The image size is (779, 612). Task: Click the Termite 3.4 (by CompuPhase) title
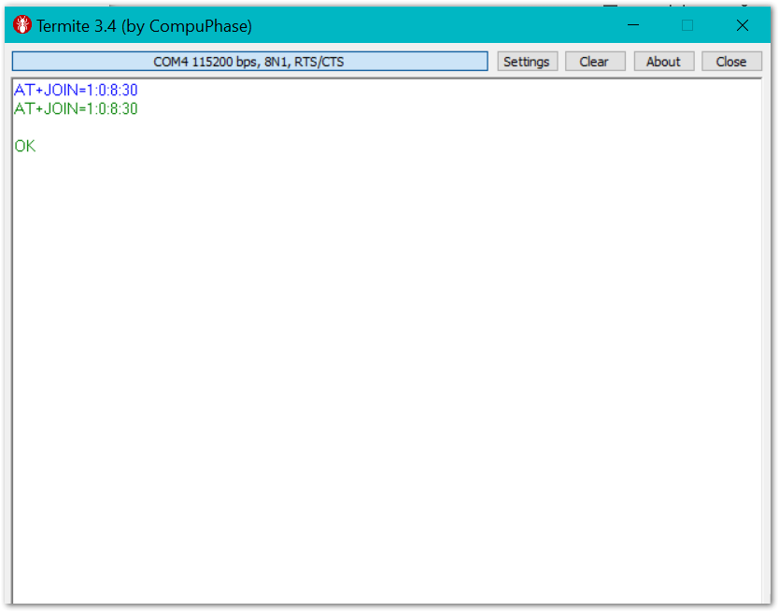[x=144, y=26]
